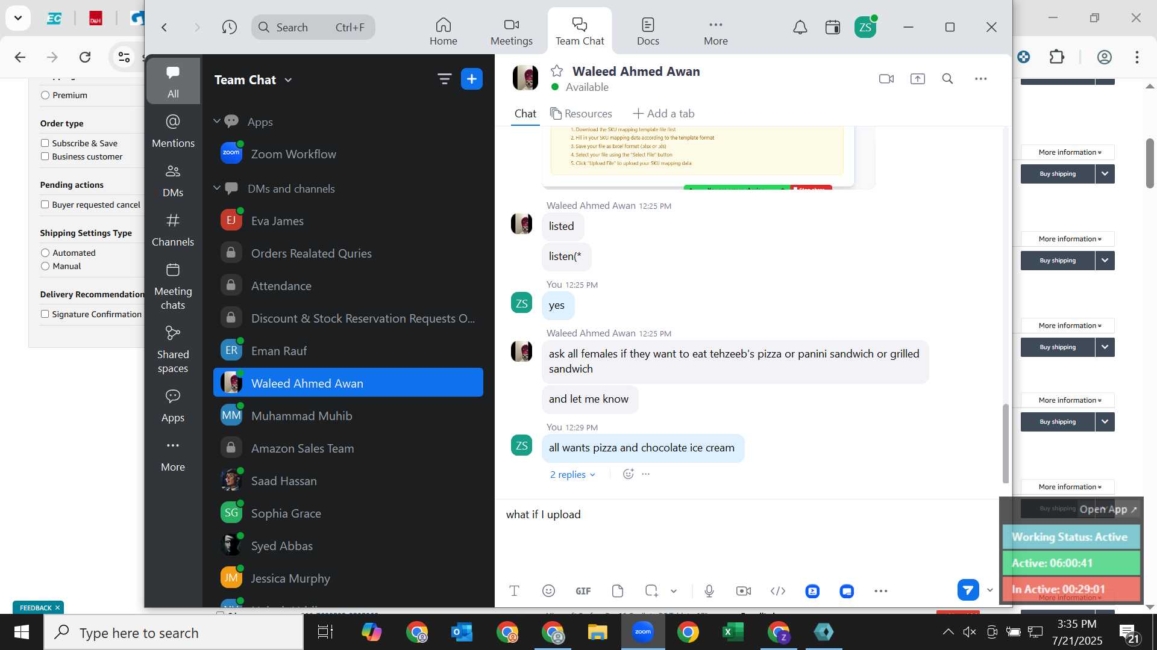Open more composer options ellipsis

[880, 591]
